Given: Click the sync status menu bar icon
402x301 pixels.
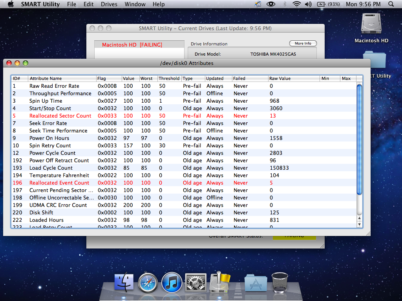Looking at the screenshot, I should click(258, 4).
